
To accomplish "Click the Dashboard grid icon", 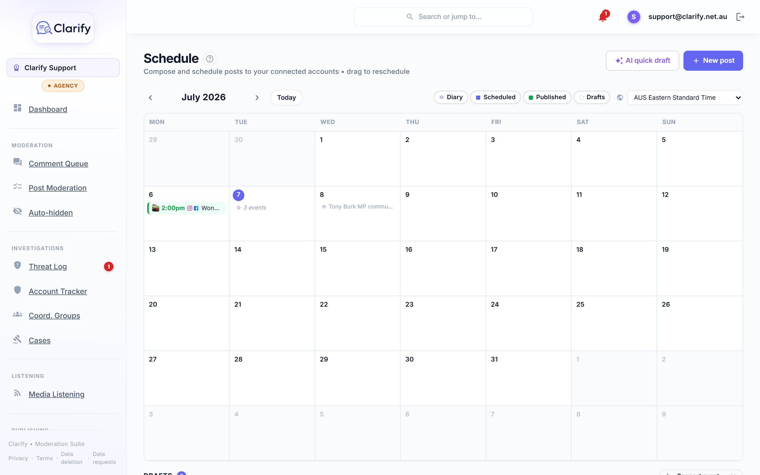I will click(x=18, y=108).
